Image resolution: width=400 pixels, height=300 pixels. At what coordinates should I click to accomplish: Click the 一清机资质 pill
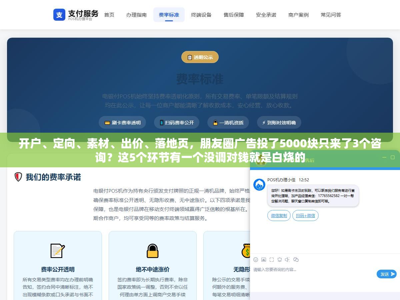(228, 122)
